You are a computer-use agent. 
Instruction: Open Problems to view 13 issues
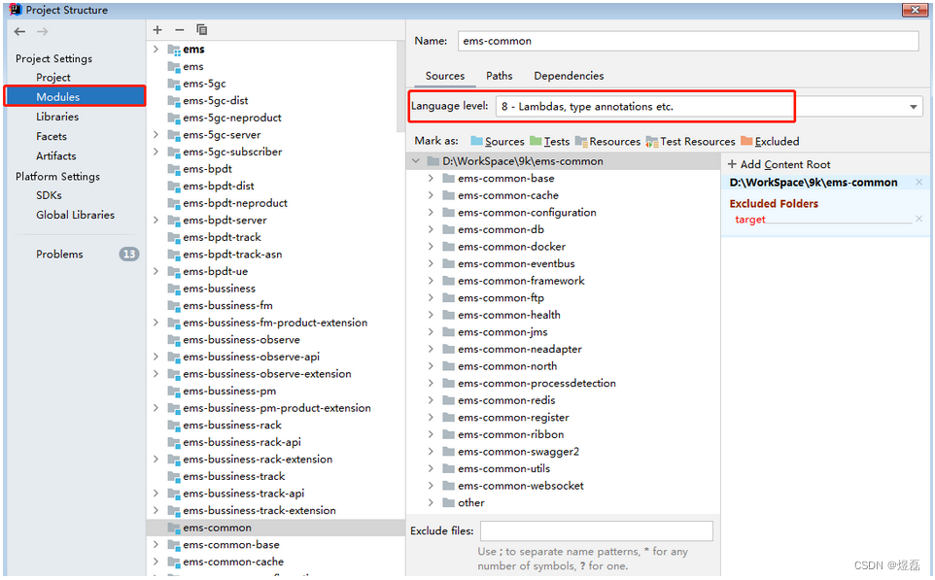[x=59, y=254]
